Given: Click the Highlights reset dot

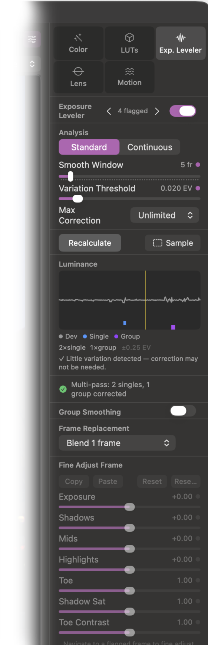Looking at the screenshot, I should 198,559.
